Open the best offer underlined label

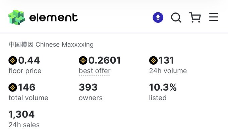point(95,71)
